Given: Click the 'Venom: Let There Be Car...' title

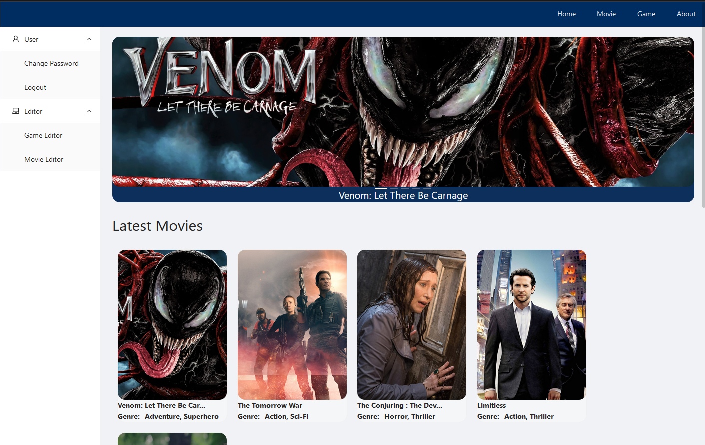Looking at the screenshot, I should 161,405.
